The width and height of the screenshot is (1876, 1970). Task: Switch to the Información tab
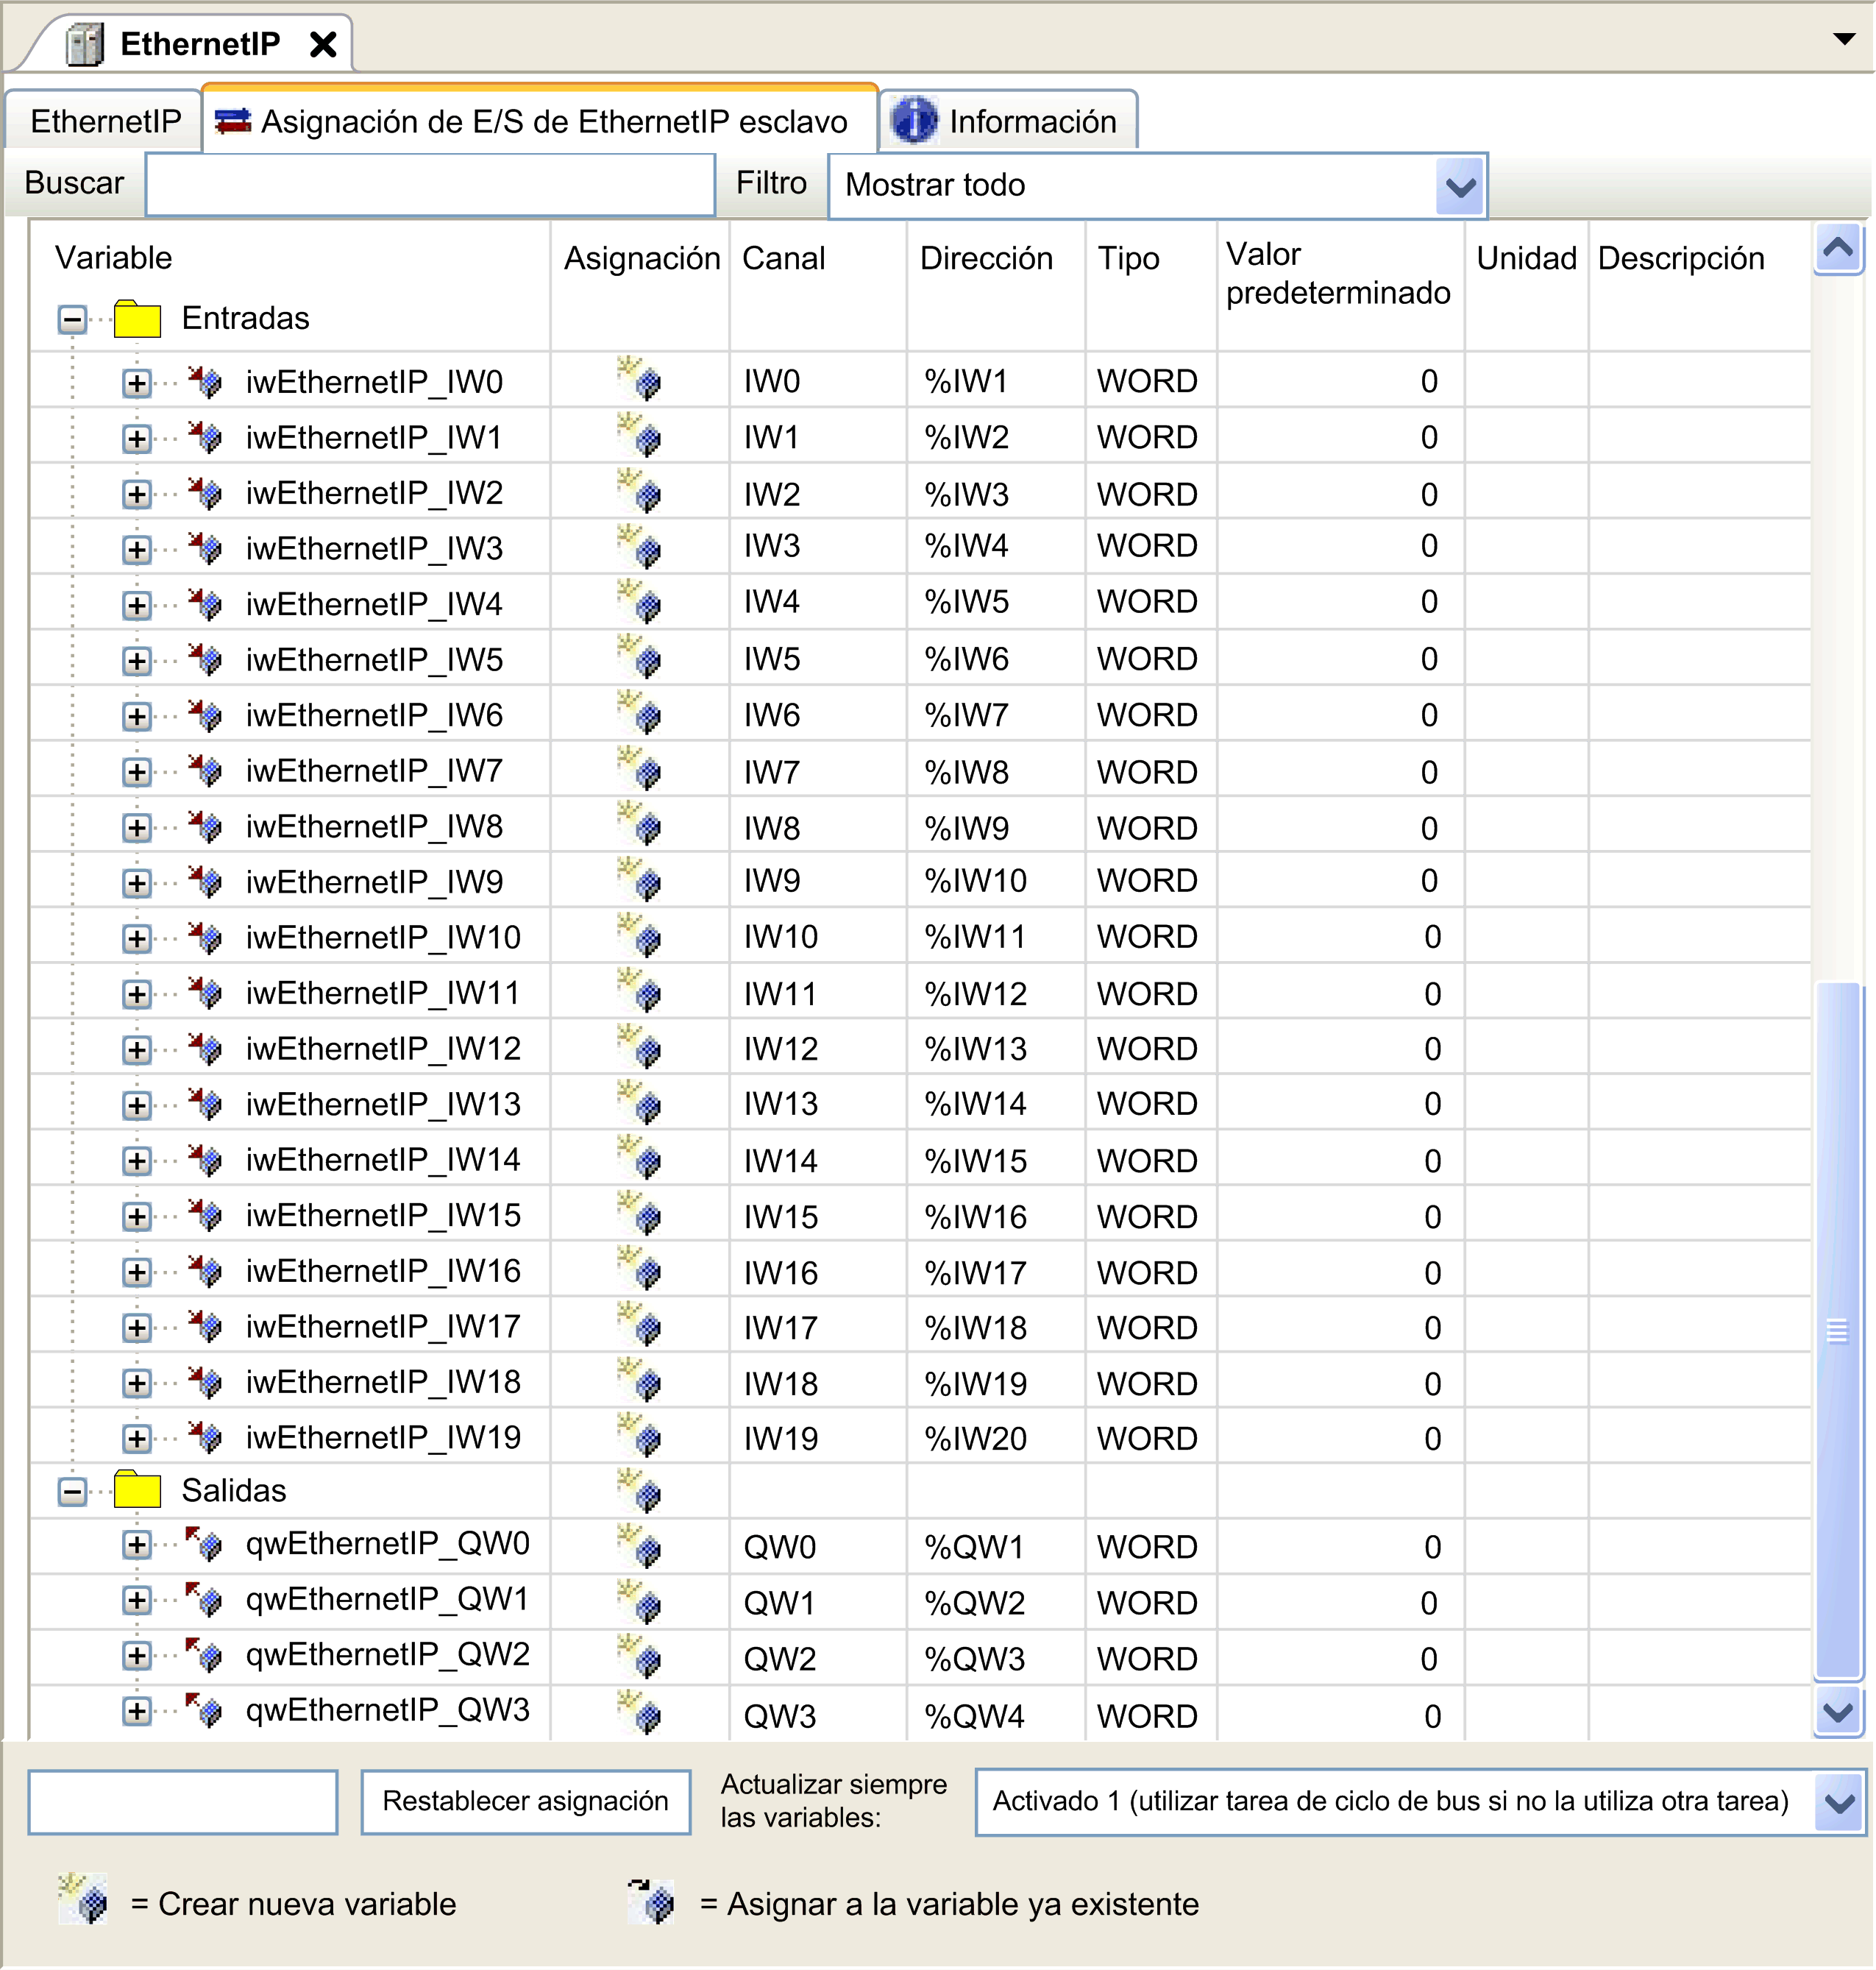(x=1010, y=122)
